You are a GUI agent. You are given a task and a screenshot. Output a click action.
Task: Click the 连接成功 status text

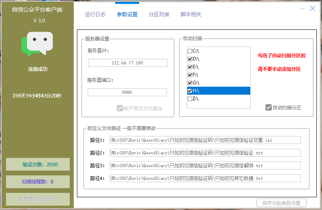[38, 69]
